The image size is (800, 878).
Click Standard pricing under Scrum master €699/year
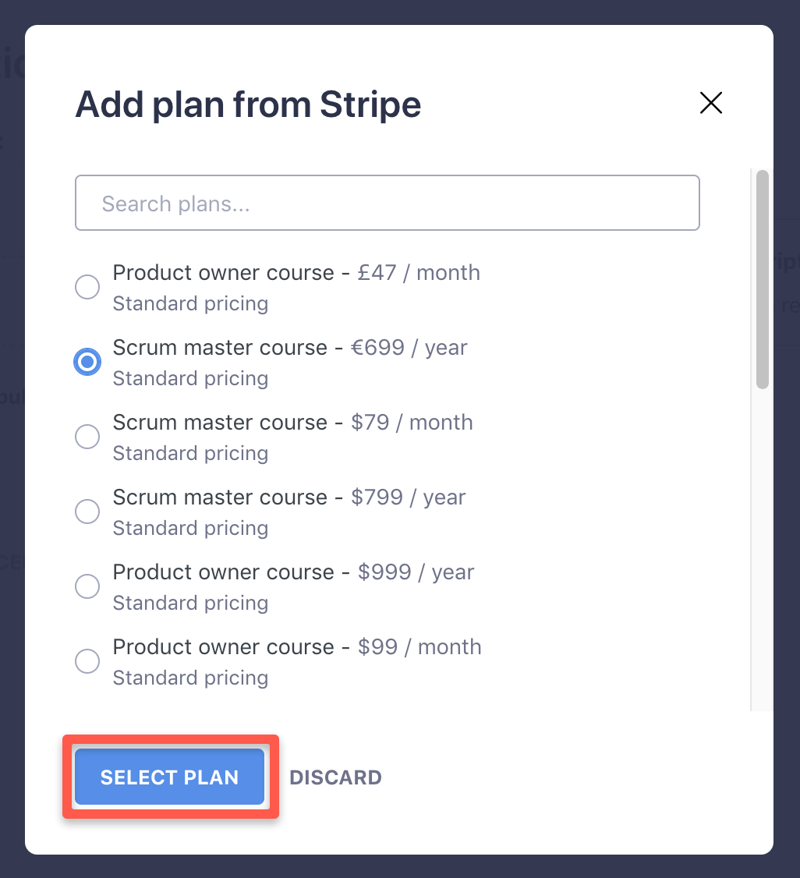[190, 378]
